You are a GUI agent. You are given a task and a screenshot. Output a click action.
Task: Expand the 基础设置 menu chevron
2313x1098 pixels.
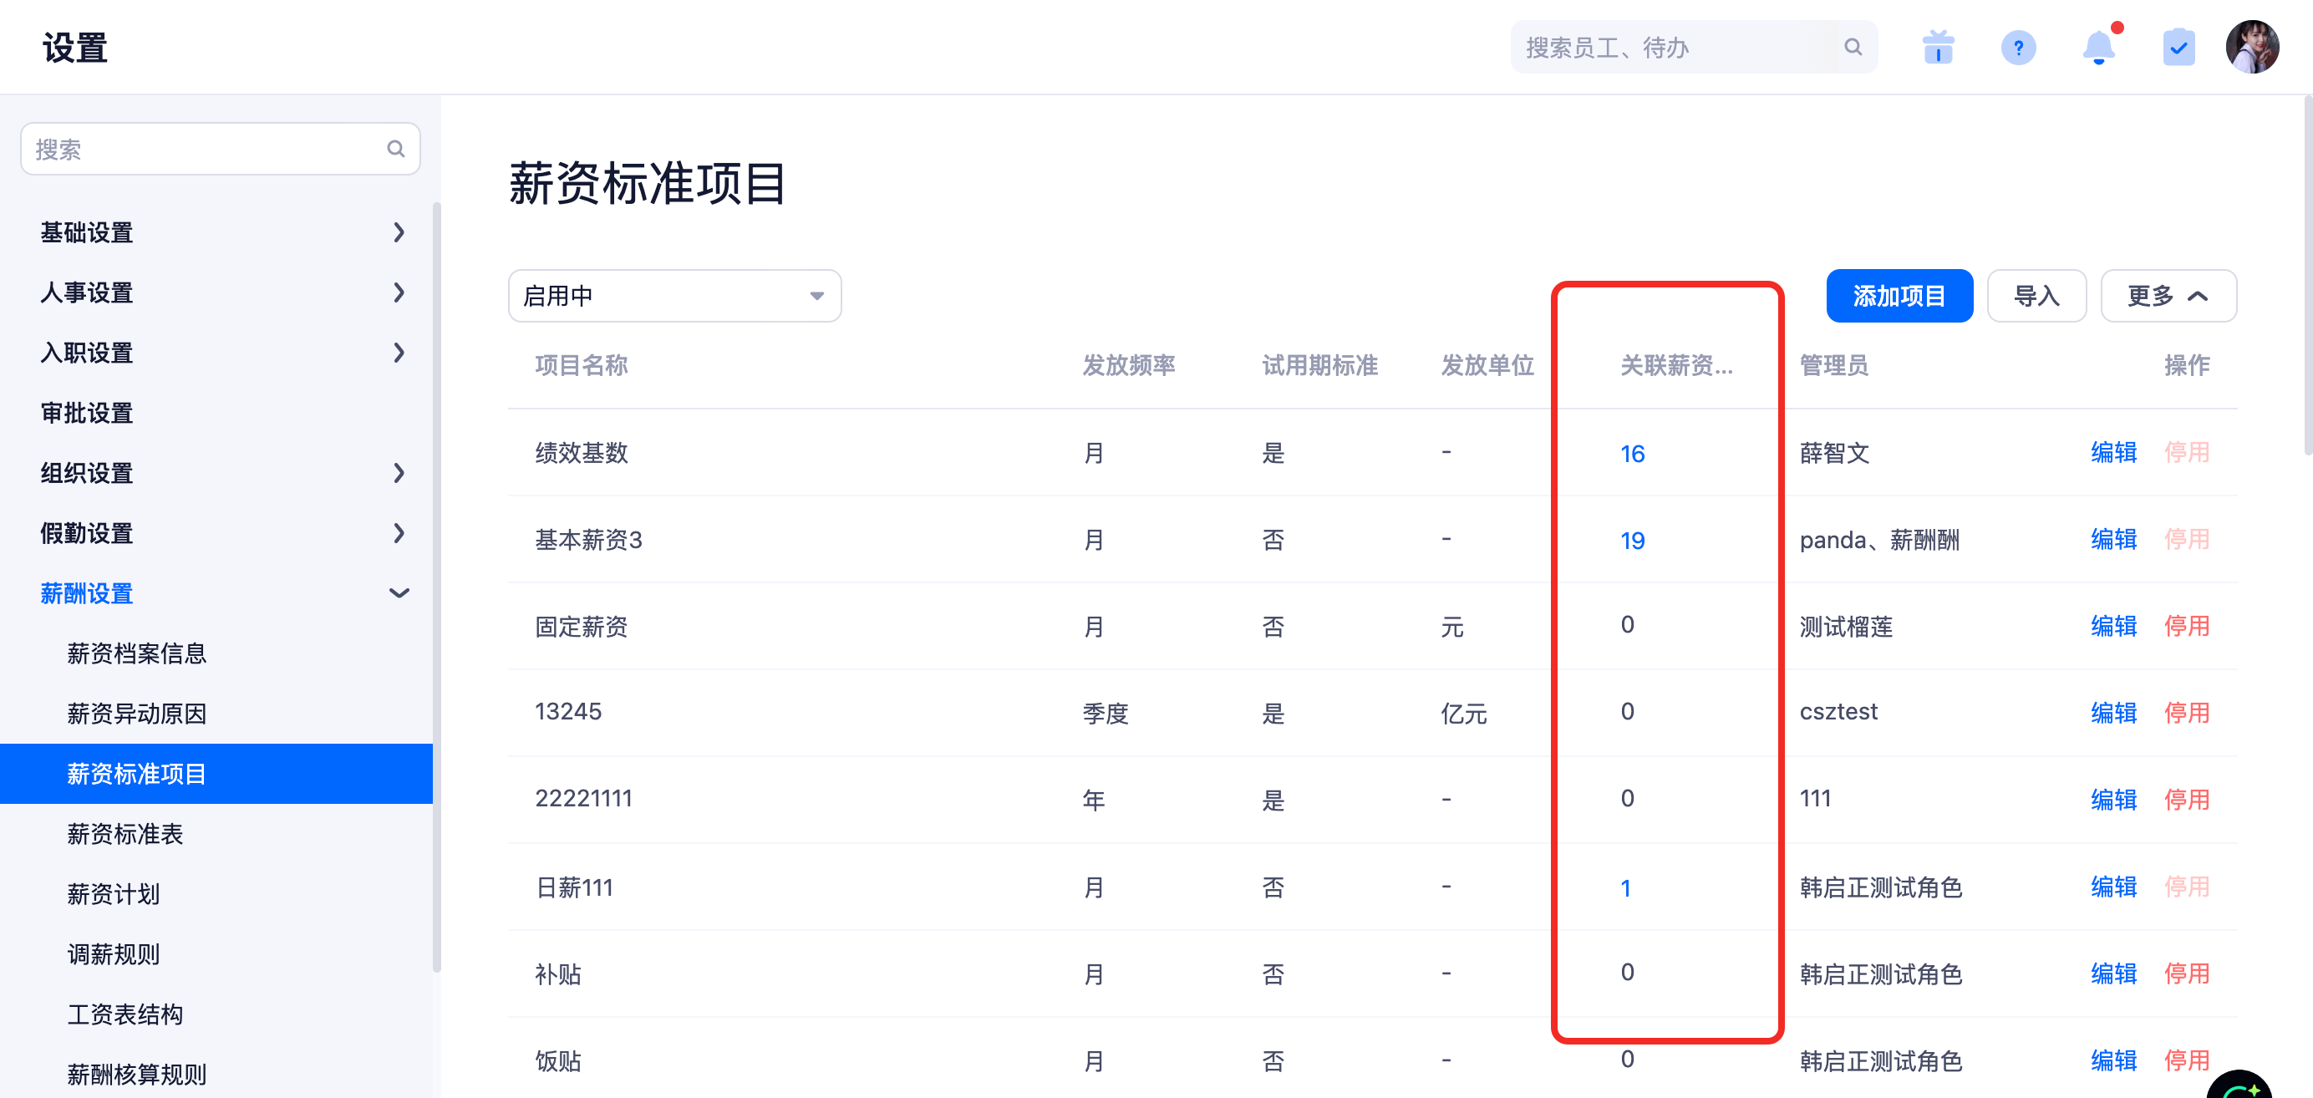click(399, 232)
